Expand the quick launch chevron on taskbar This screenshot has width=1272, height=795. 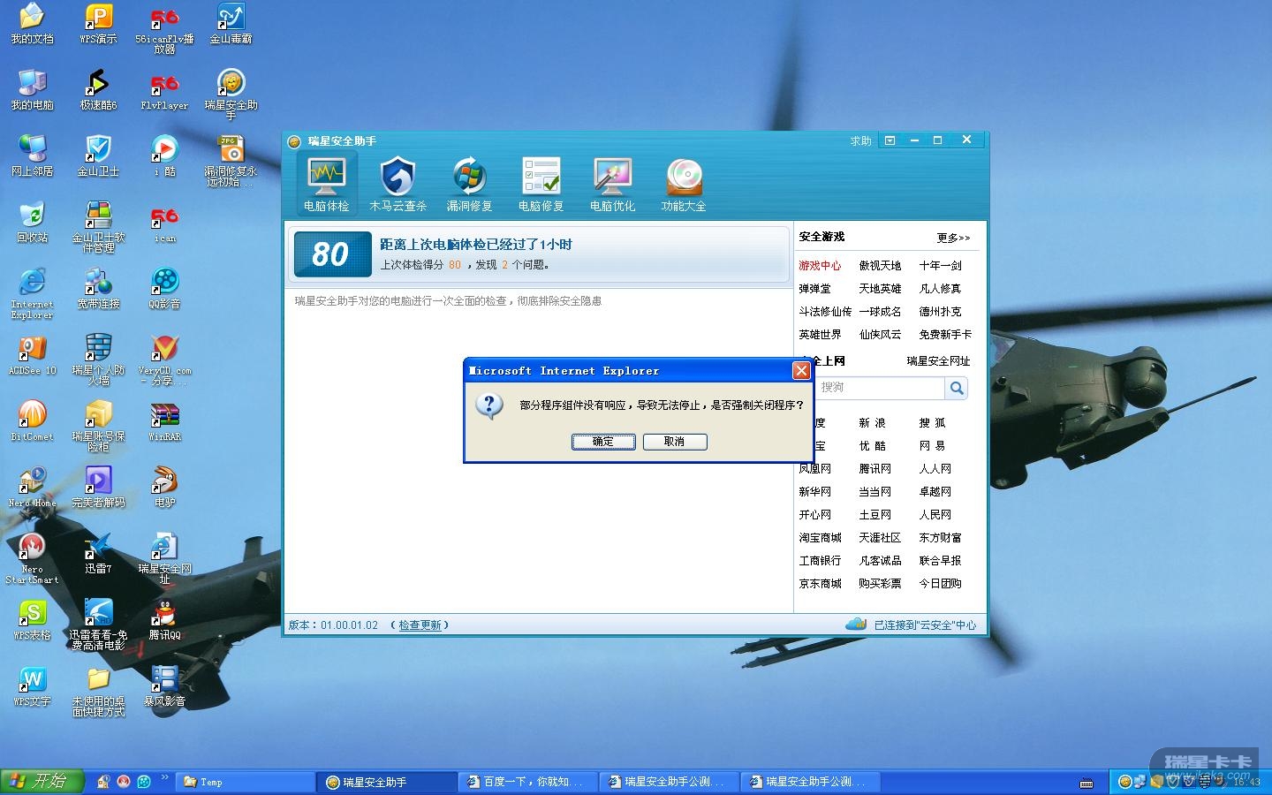coord(165,778)
